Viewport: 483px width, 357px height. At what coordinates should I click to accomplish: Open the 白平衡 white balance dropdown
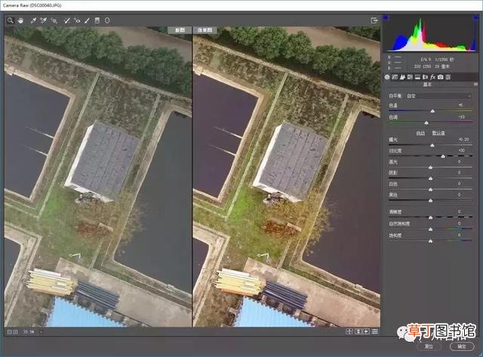pyautogui.click(x=438, y=96)
